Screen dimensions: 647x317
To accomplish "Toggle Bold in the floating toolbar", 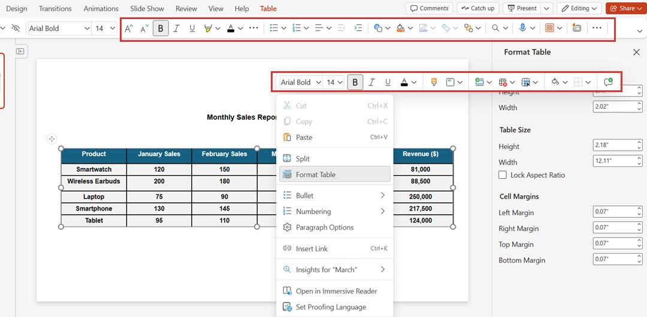I will click(355, 83).
